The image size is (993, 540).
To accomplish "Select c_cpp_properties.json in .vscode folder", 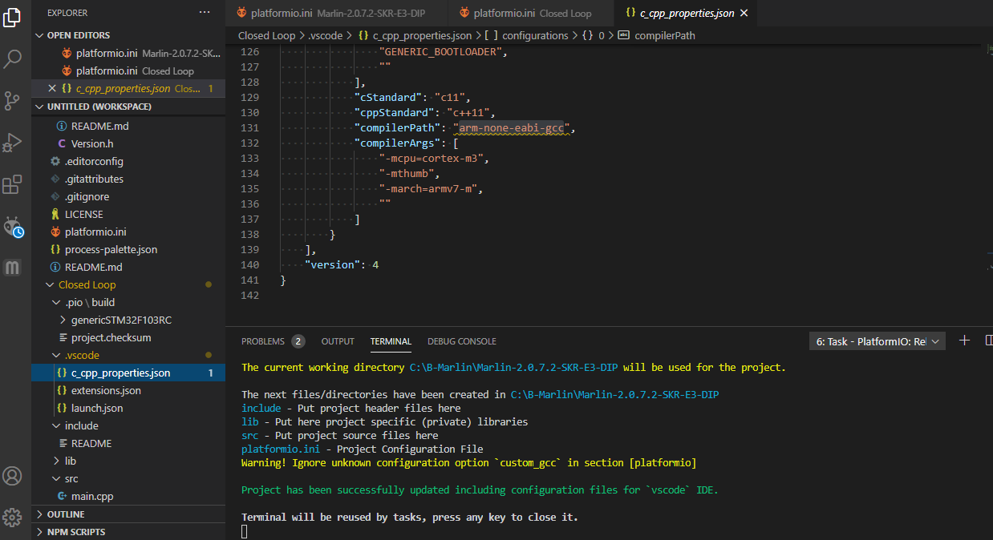I will click(x=128, y=373).
